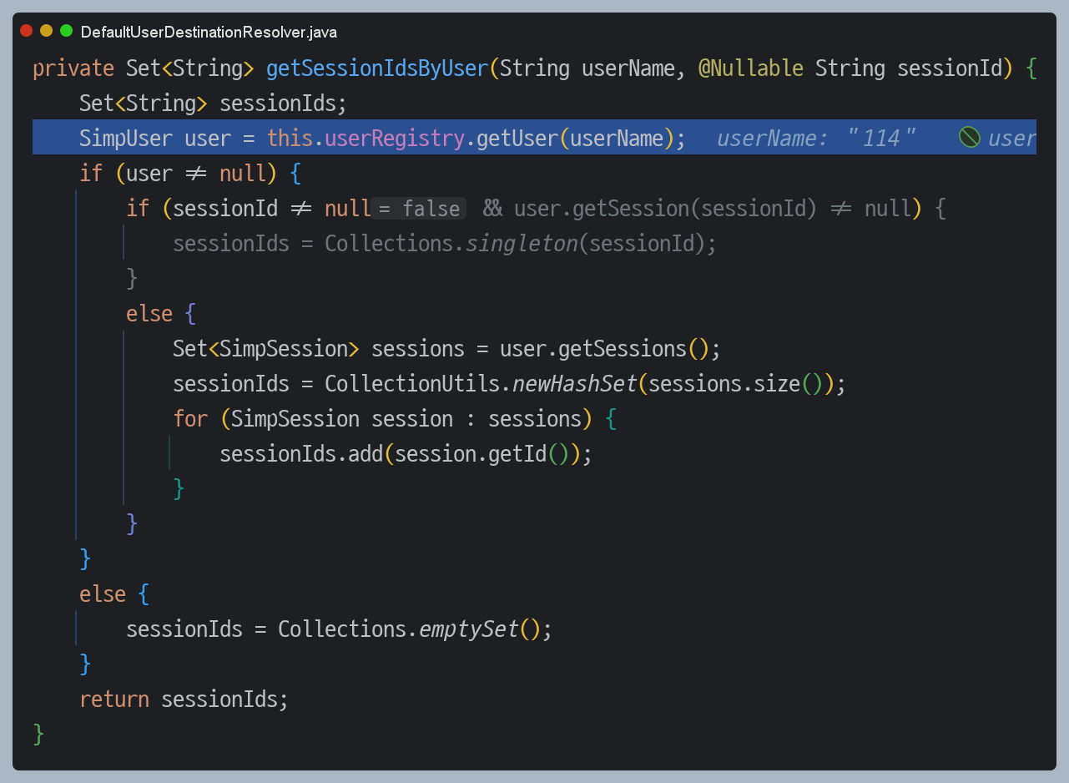
Task: Click the sessionIds.add(session.getId()) statement
Action: (406, 453)
